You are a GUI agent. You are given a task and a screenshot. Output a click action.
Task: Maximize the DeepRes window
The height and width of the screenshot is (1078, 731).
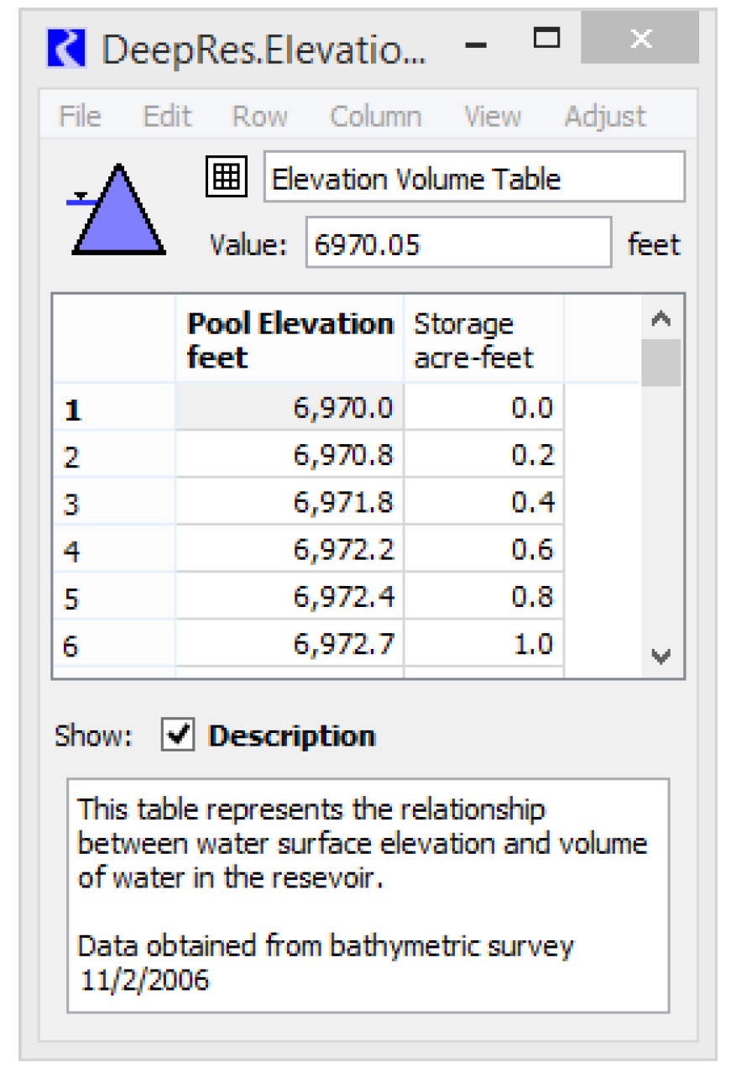click(x=547, y=39)
